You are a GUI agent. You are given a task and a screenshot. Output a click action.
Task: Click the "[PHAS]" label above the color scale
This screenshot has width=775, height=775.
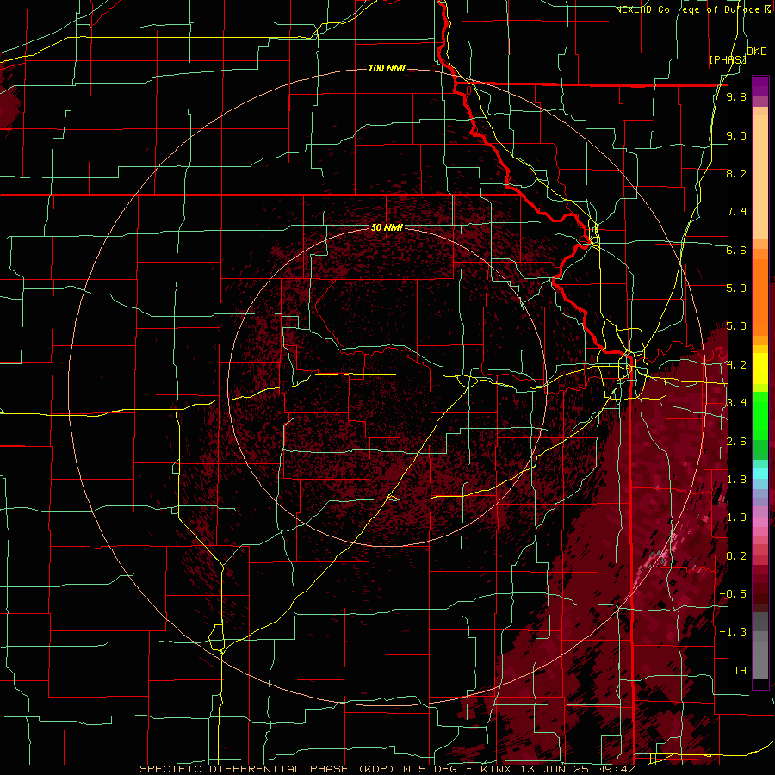point(728,59)
